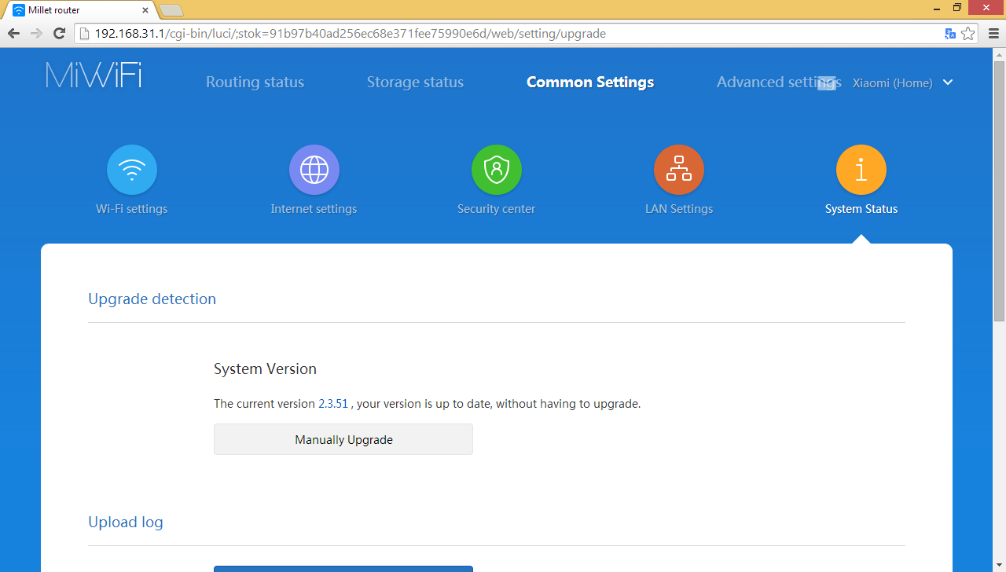The image size is (1006, 572).
Task: Select Common Settings tab
Action: (x=590, y=82)
